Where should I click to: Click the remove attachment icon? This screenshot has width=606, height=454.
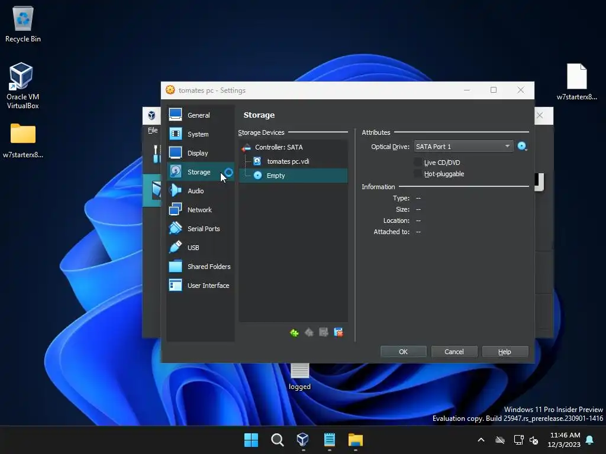point(339,332)
